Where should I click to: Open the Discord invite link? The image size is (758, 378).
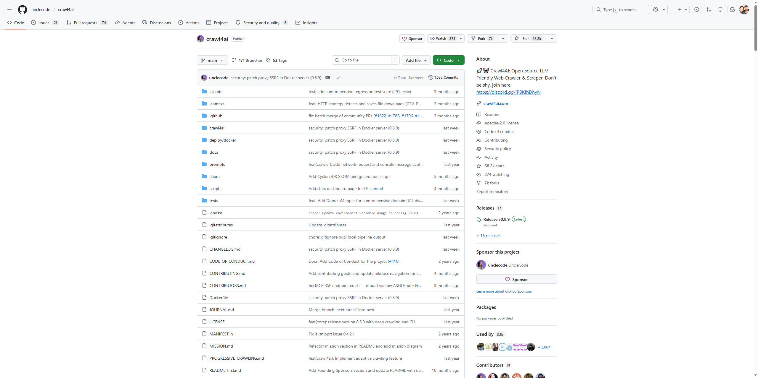tap(508, 92)
